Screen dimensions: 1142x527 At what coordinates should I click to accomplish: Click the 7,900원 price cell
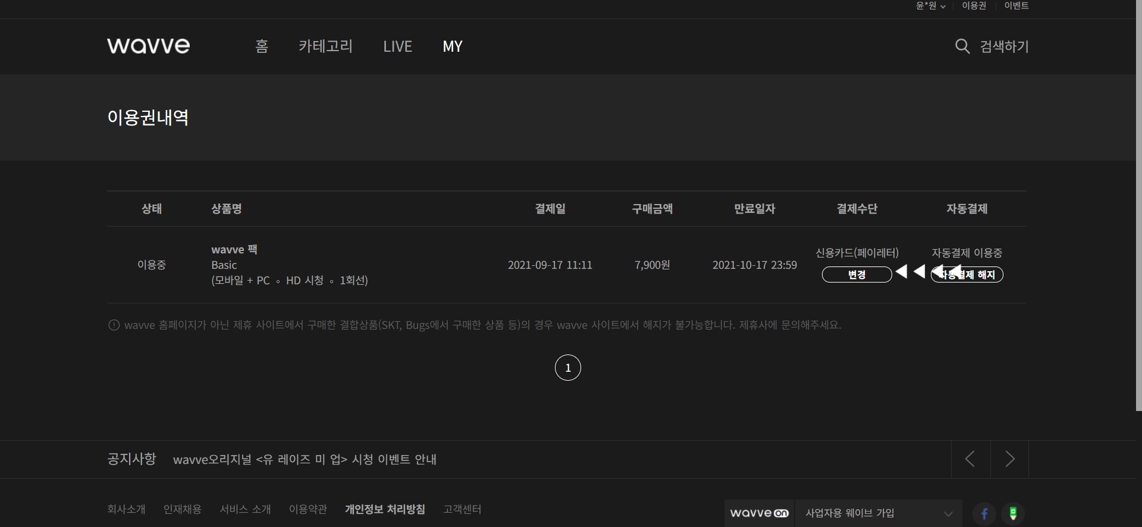(x=652, y=265)
